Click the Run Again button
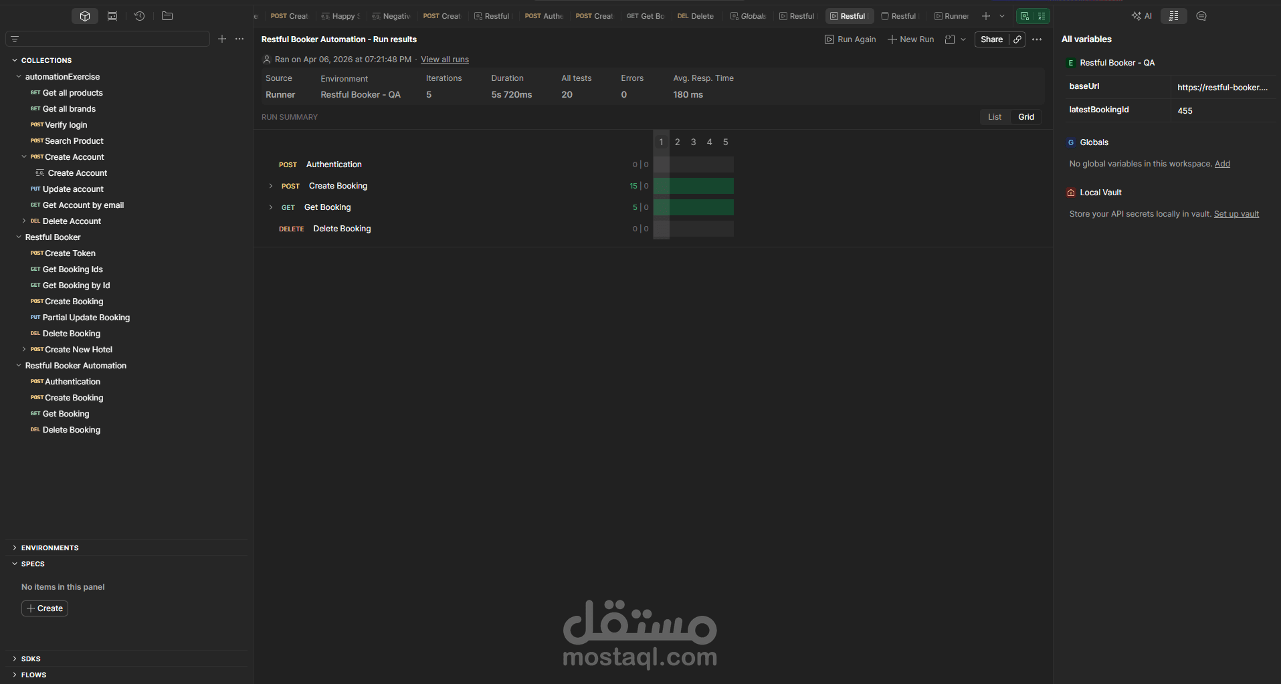The image size is (1281, 684). coord(850,39)
